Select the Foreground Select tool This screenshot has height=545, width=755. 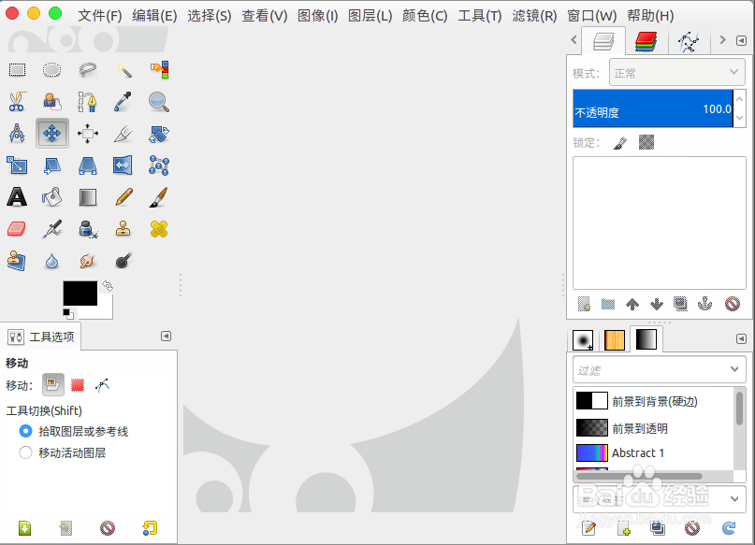click(52, 102)
